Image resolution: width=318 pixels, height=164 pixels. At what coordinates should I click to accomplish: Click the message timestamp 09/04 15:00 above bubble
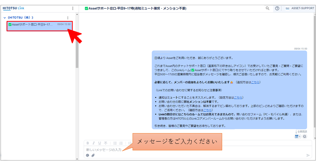click(301, 49)
